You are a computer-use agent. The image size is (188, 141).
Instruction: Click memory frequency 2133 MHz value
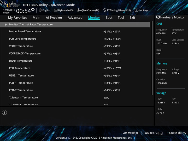pos(161,73)
